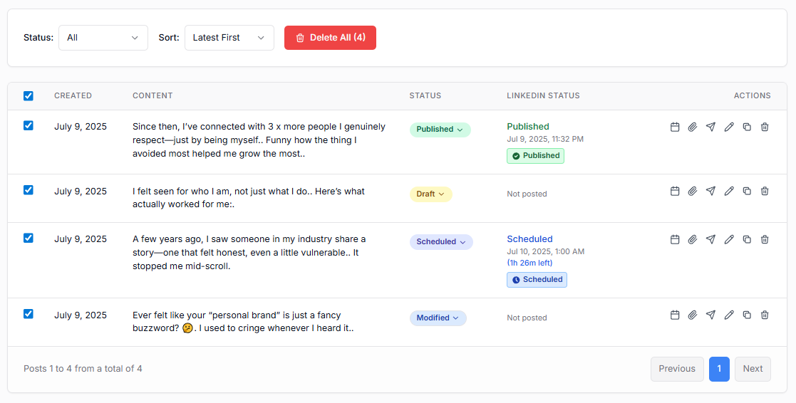Duplicate the Published post with copy icon
796x403 pixels.
tap(747, 127)
